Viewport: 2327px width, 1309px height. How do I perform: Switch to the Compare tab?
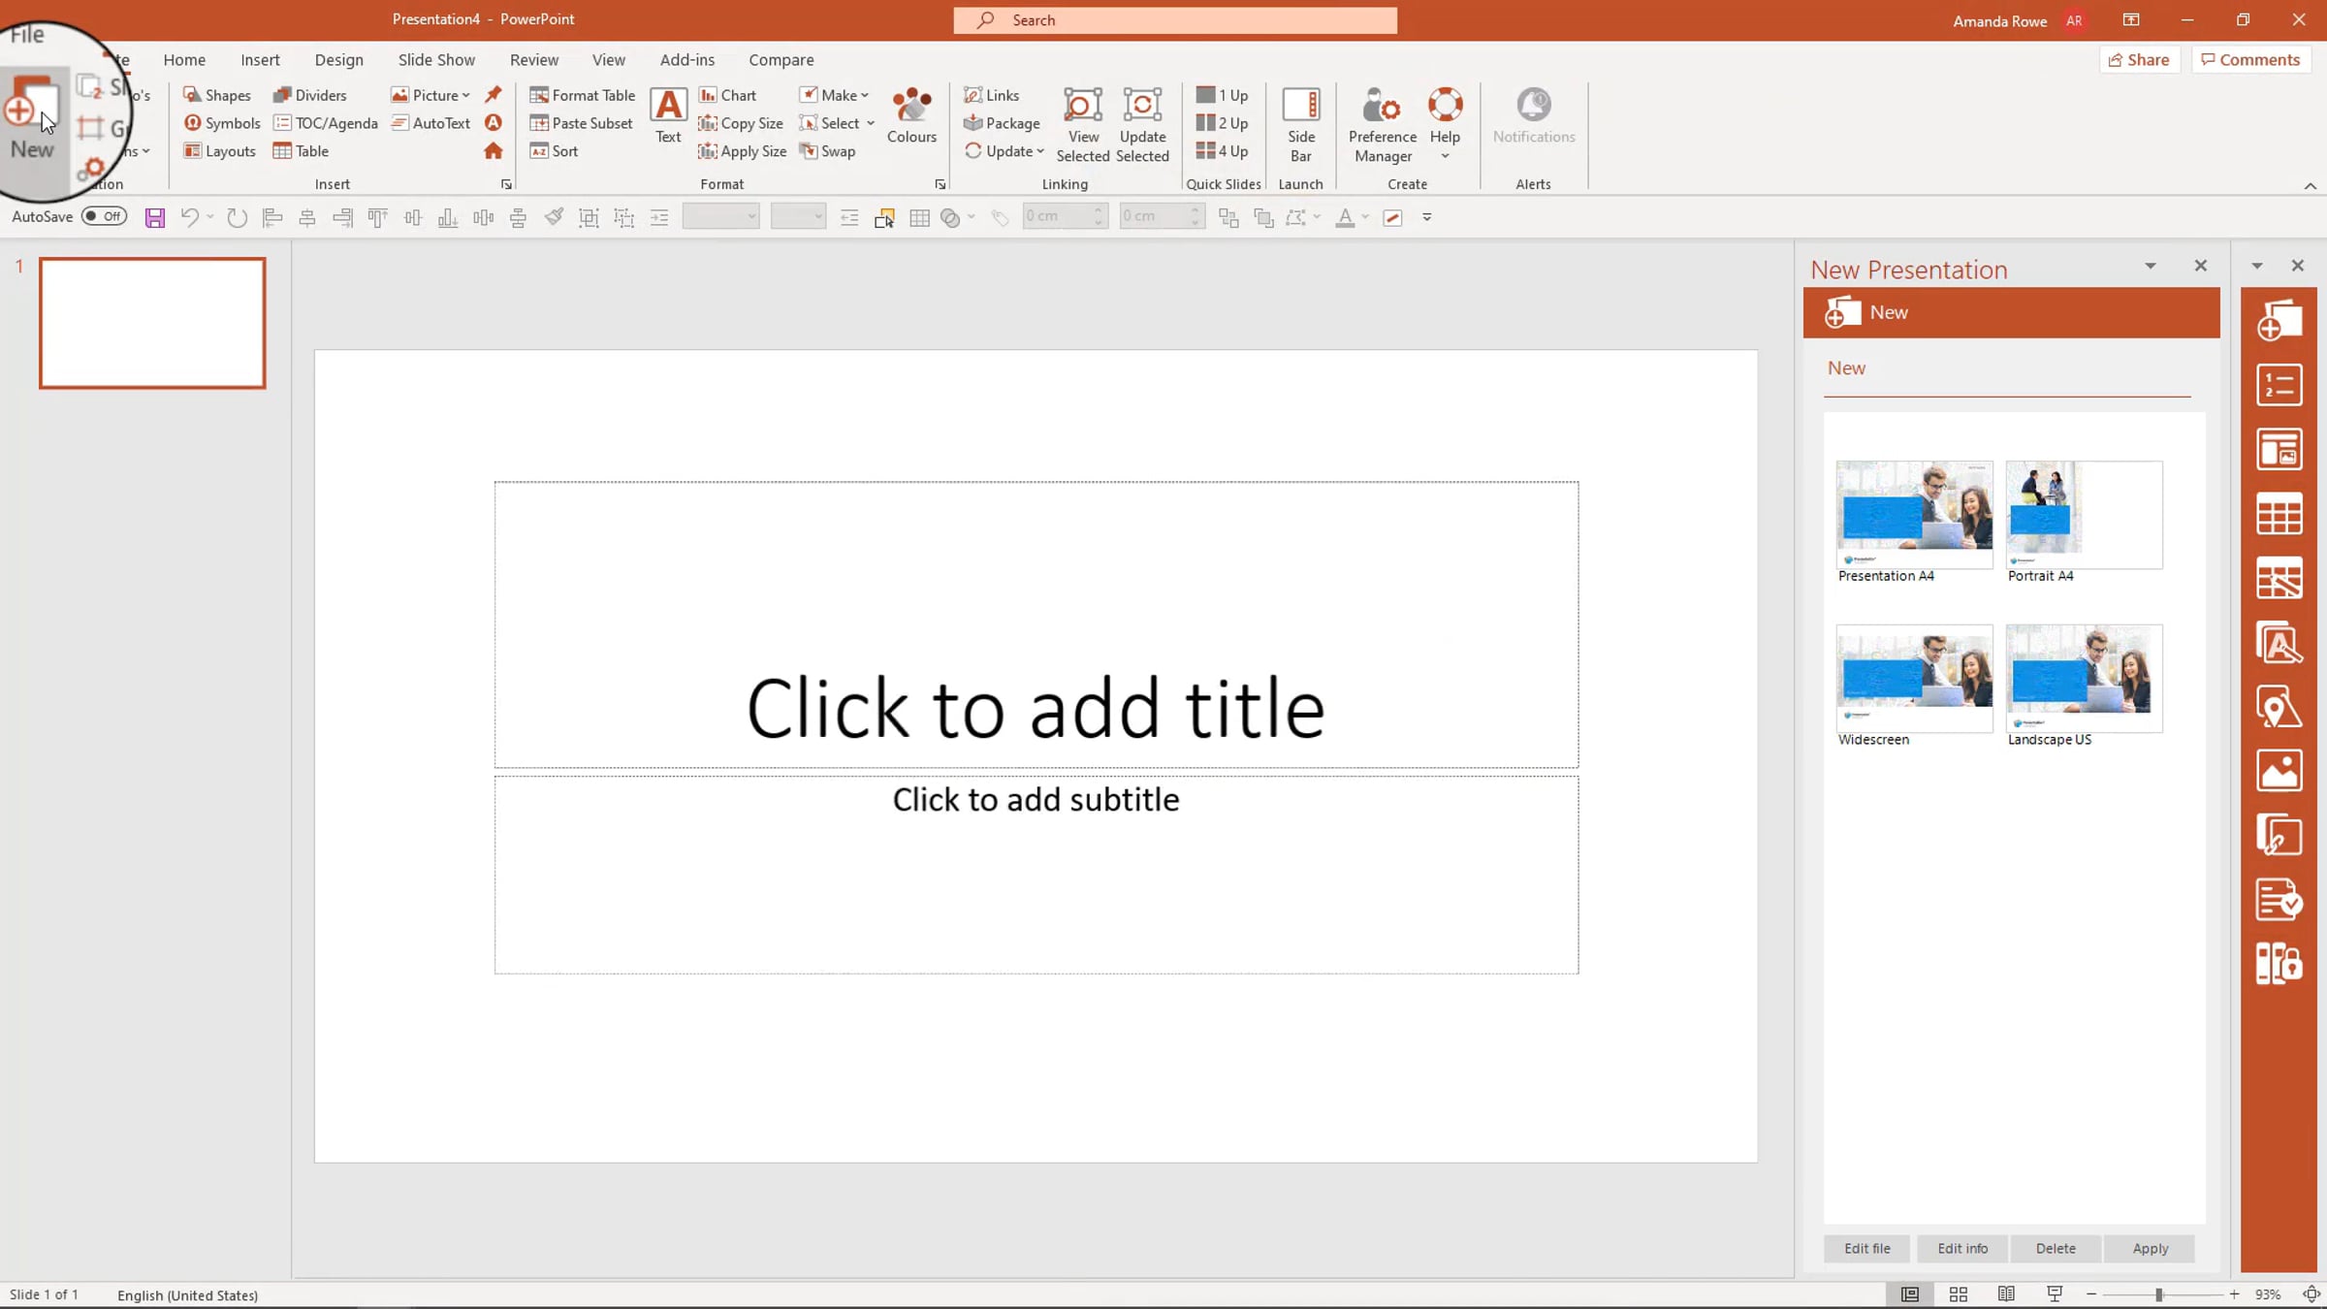(x=781, y=60)
